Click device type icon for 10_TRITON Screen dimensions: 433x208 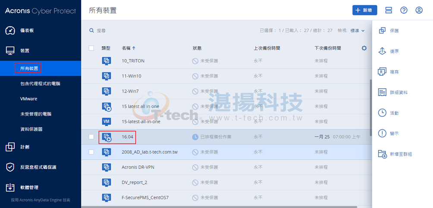pos(107,61)
